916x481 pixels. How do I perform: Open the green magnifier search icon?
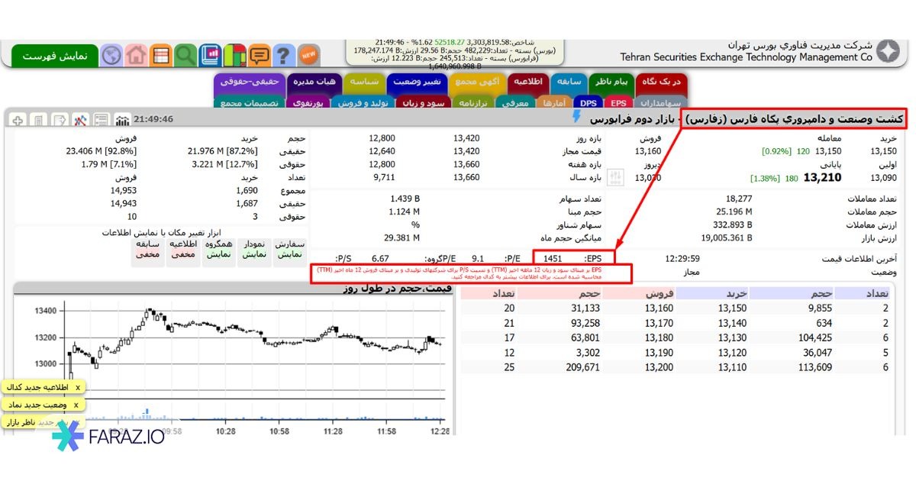coord(185,56)
